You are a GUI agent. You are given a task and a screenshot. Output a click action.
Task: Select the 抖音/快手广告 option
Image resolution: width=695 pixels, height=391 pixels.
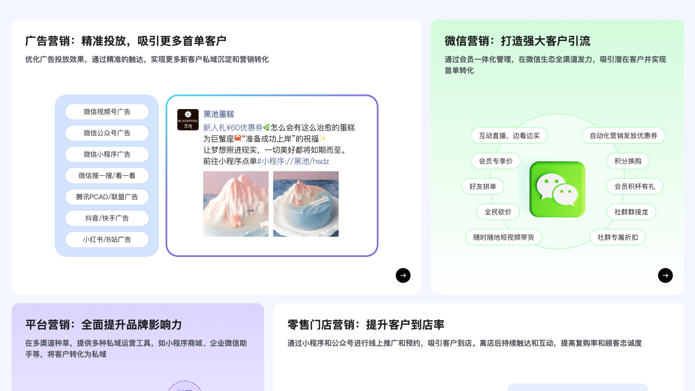tap(107, 218)
